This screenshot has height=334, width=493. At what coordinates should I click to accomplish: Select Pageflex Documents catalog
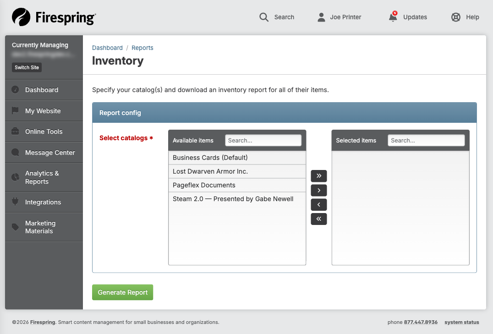point(237,185)
